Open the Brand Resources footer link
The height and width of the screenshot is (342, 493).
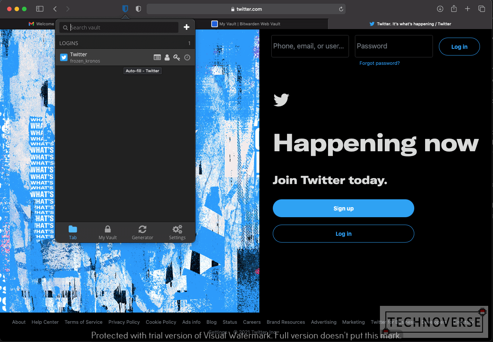tap(286, 322)
